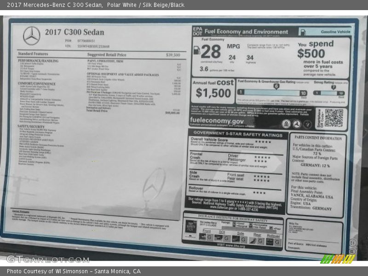Click the fuel pump icon beside 28 MPG
Viewport: 368px width, 276px height.
click(x=196, y=50)
